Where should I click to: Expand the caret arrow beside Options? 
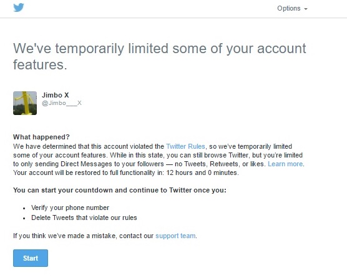[x=306, y=9]
